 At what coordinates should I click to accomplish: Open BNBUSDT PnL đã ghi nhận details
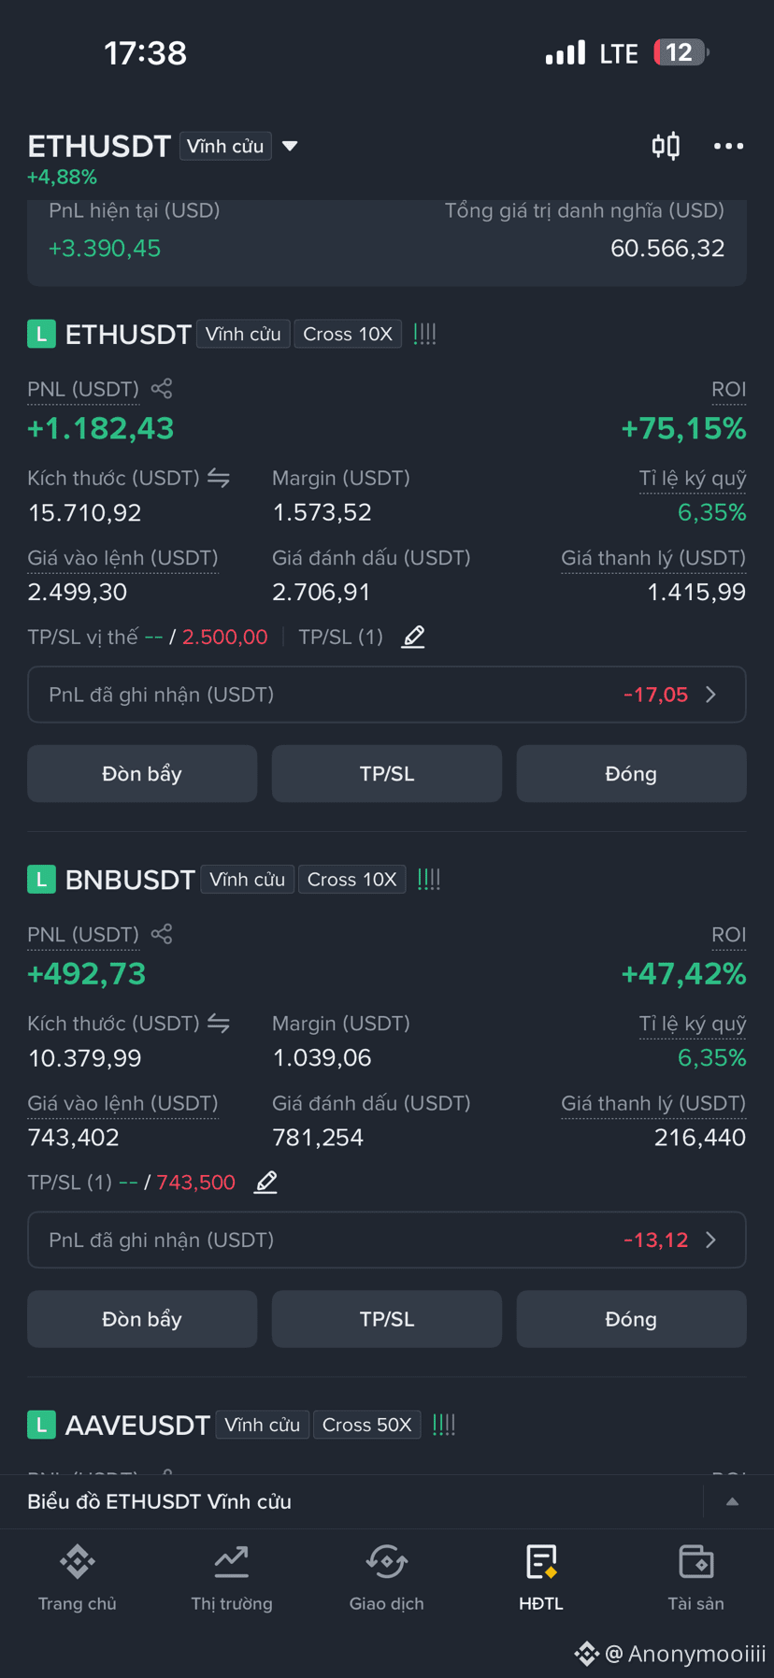[x=387, y=1240]
